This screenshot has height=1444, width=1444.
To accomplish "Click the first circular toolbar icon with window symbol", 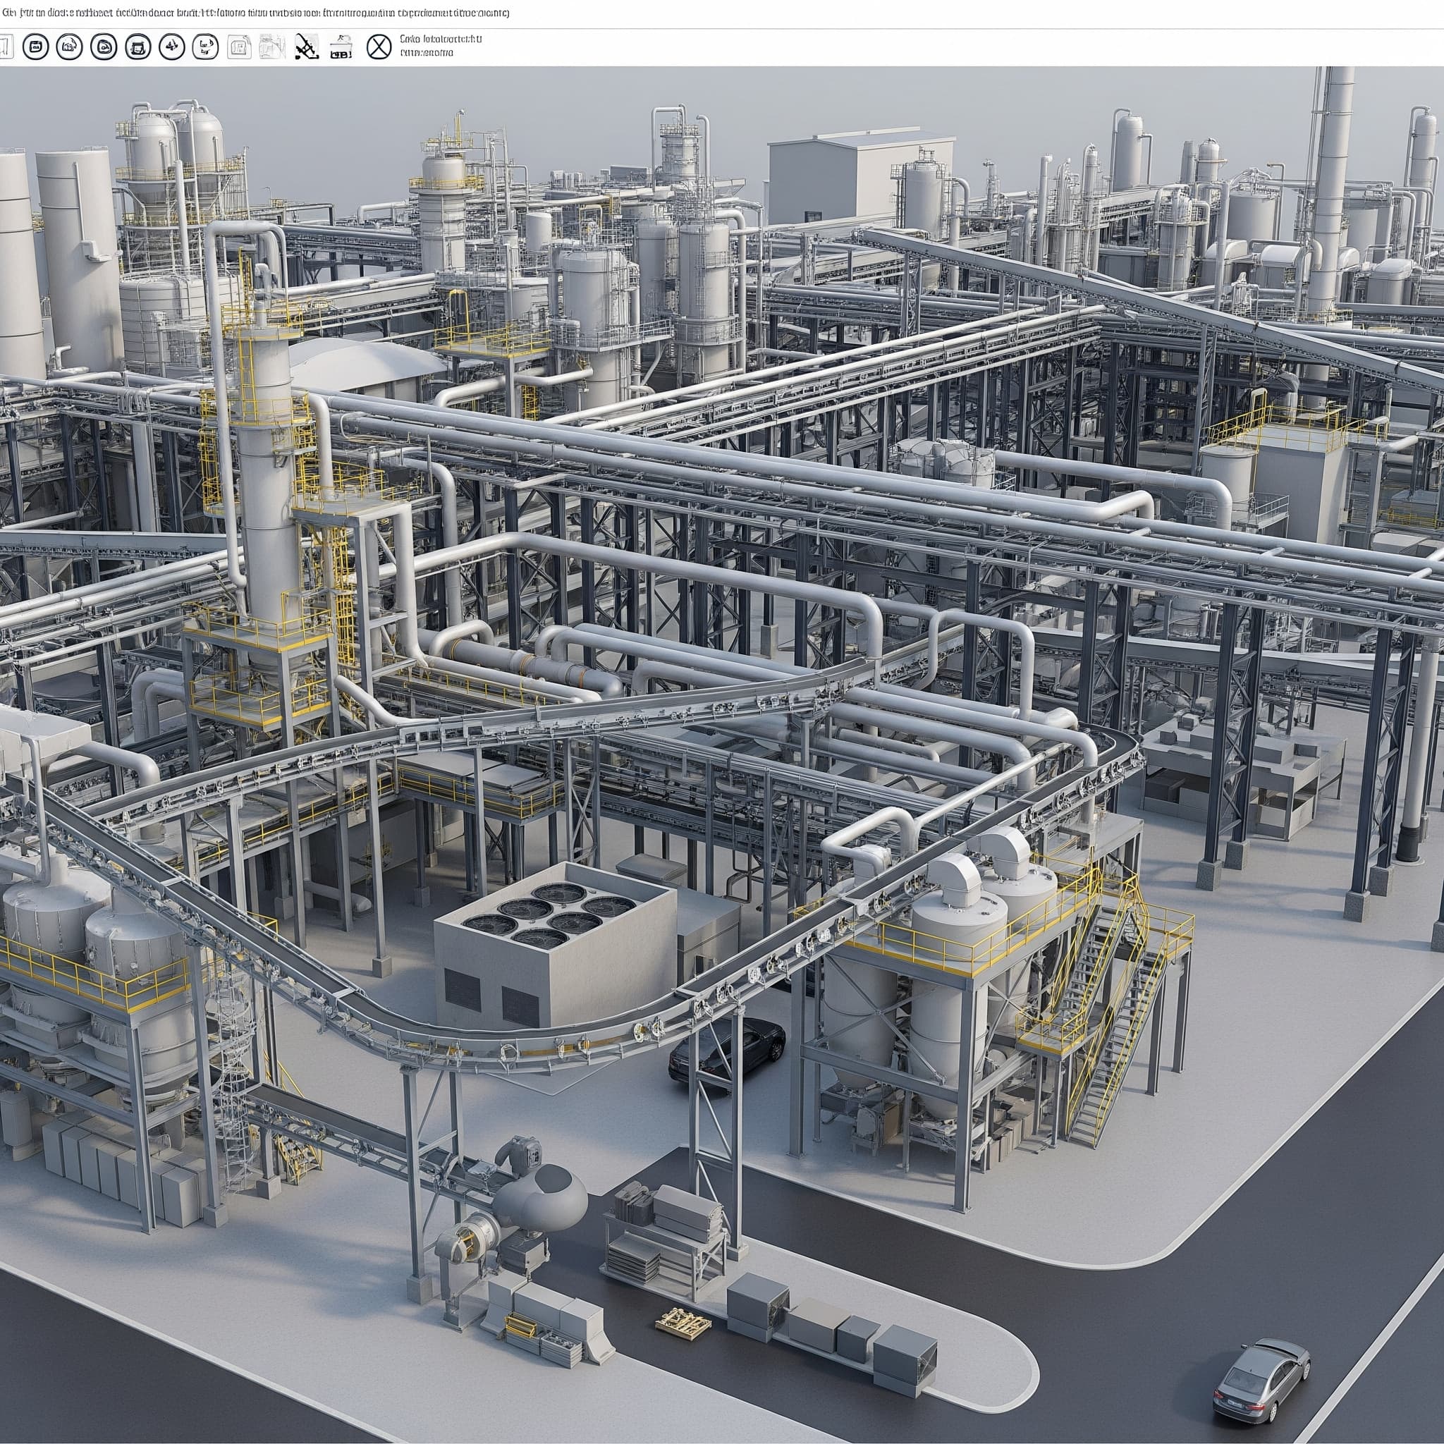I will click(36, 47).
